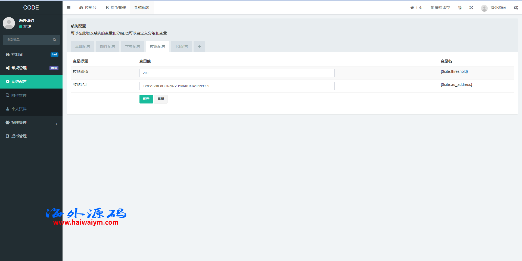Screen dimensions: 522x261
Task: Click the plus icon to add config group
Action: [x=199, y=46]
